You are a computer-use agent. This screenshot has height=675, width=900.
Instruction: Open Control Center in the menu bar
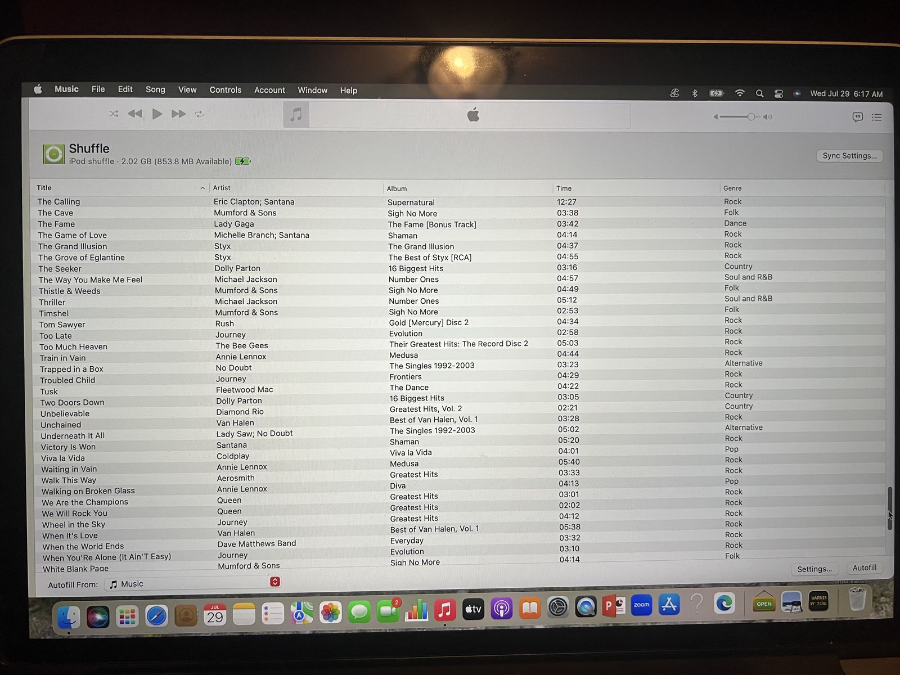tap(778, 94)
